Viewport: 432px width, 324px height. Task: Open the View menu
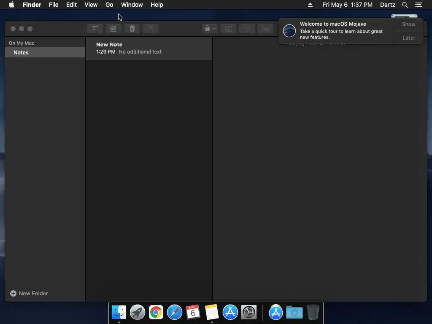click(91, 5)
